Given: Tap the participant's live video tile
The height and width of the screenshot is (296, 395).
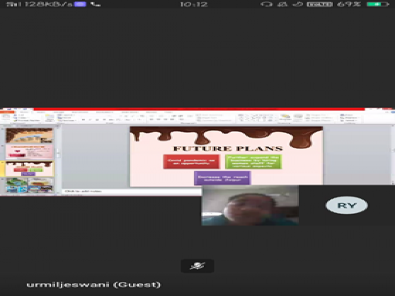Looking at the screenshot, I should tap(250, 205).
